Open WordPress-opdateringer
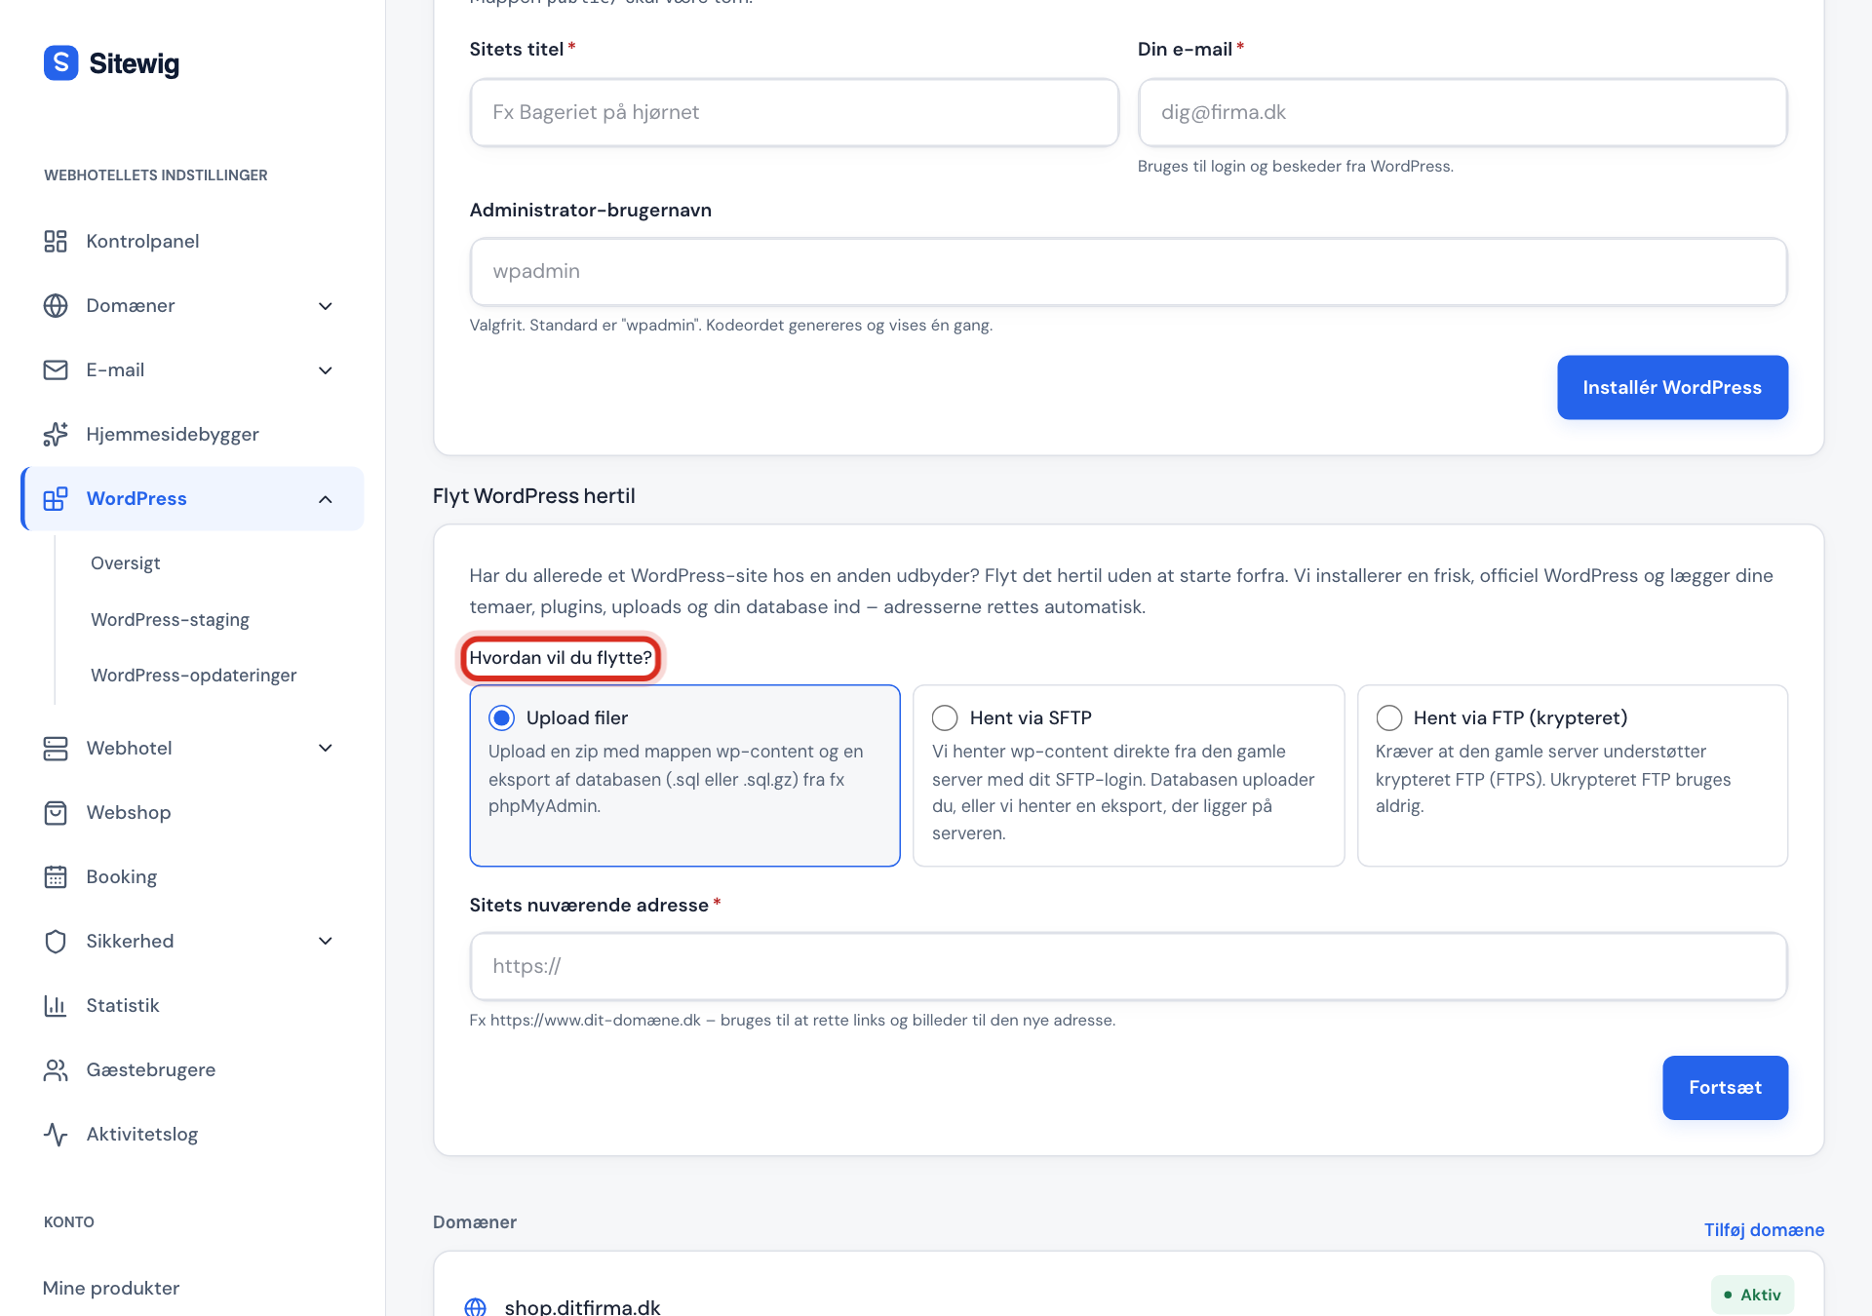 [x=193, y=675]
